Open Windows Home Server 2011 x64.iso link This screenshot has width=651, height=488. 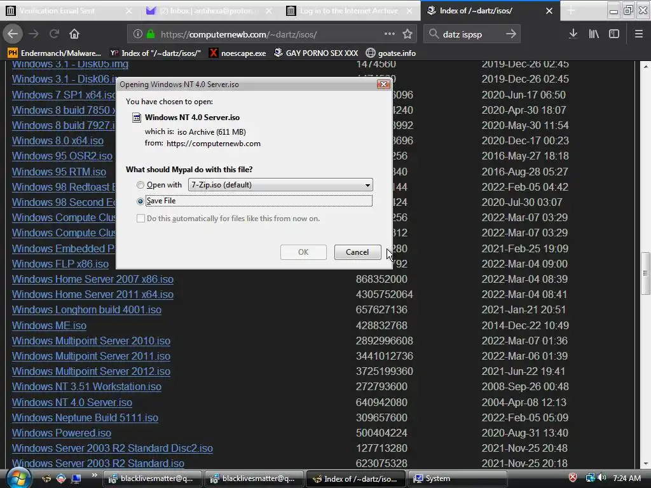coord(93,295)
